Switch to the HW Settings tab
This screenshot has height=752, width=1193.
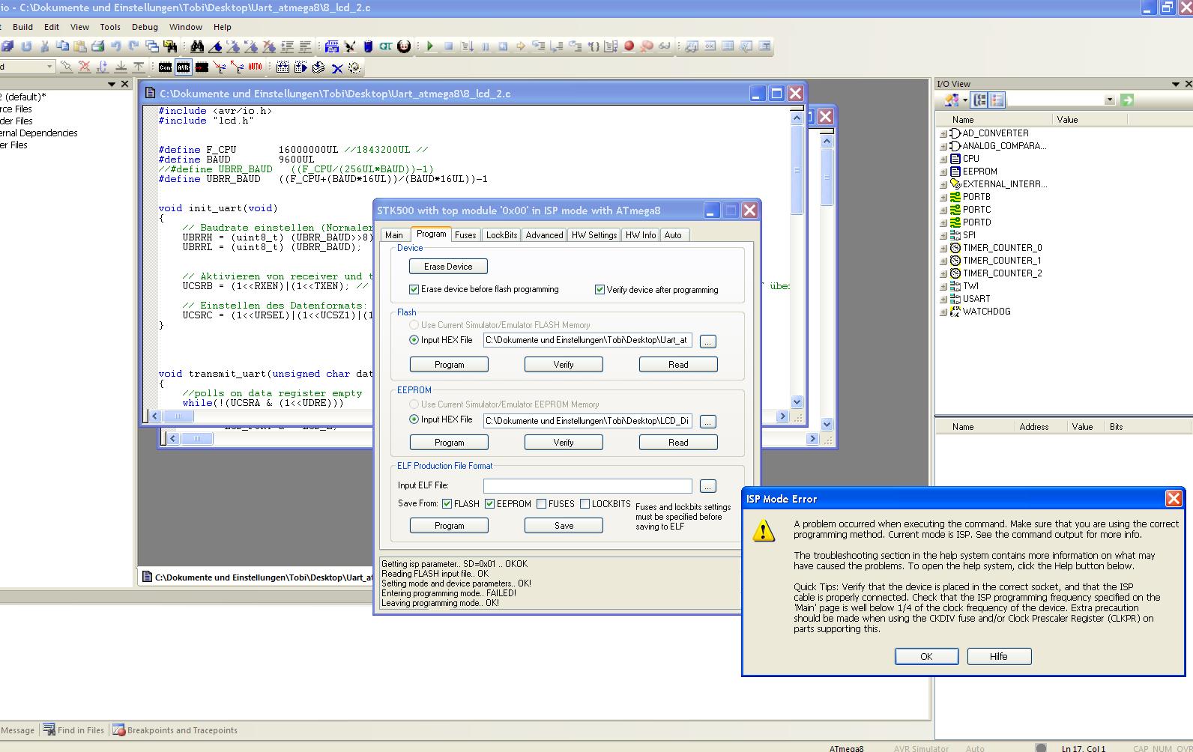click(594, 235)
